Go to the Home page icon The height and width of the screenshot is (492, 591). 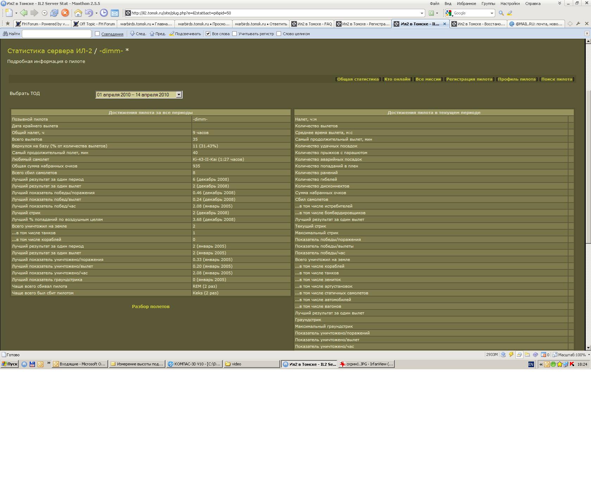tap(78, 13)
